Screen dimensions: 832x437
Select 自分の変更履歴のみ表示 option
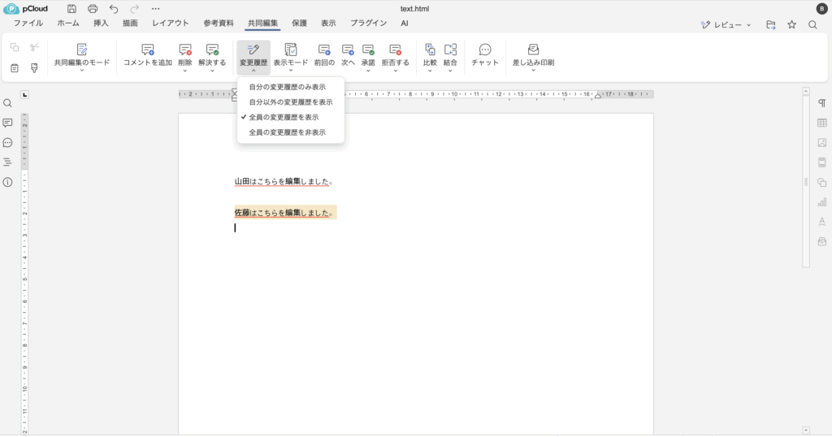pos(291,87)
